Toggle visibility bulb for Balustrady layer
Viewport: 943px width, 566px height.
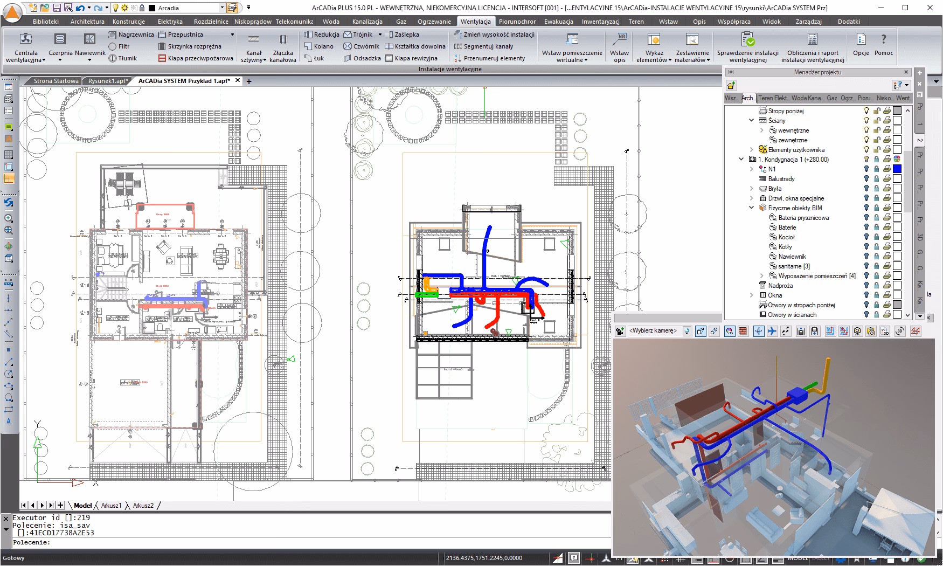click(x=866, y=179)
